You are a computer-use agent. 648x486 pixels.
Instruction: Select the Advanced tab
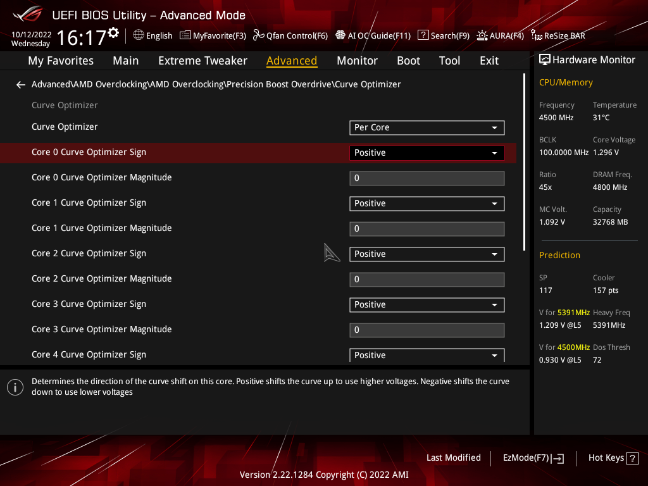[x=292, y=61]
